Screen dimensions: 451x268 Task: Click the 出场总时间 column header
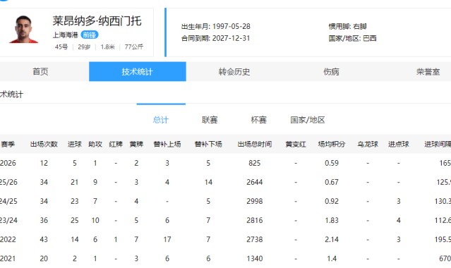pos(255,144)
